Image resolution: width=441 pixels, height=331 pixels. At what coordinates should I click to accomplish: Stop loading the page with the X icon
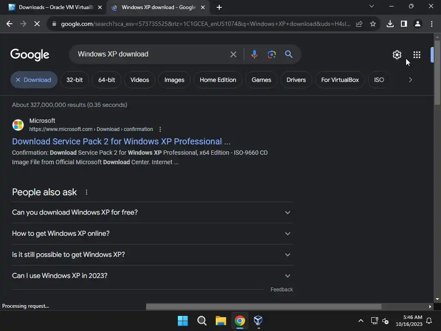pyautogui.click(x=37, y=24)
